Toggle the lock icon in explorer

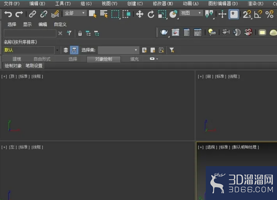tap(80, 33)
